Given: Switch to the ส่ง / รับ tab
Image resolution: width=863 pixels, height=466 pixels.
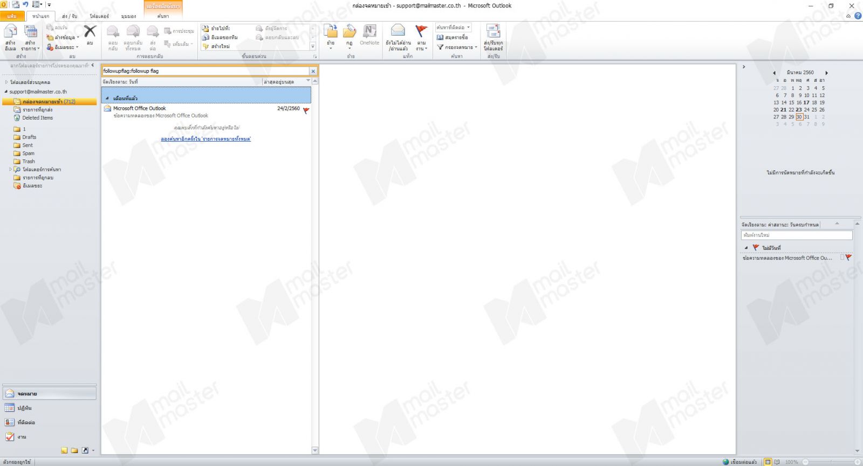Looking at the screenshot, I should tap(70, 16).
